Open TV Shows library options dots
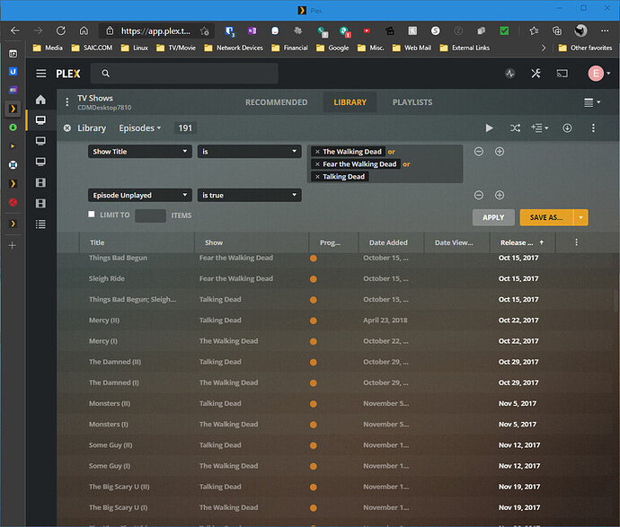 67,102
